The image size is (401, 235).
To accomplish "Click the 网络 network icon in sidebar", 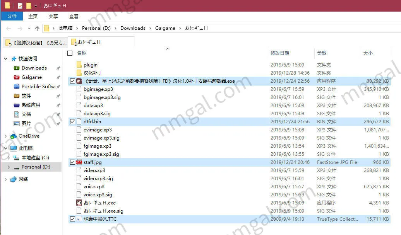I will point(14,179).
